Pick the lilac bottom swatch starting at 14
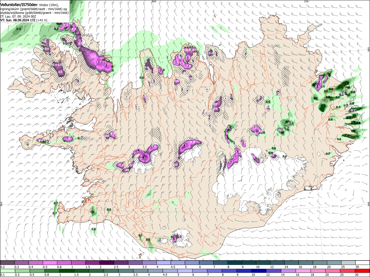 click(x=288, y=271)
